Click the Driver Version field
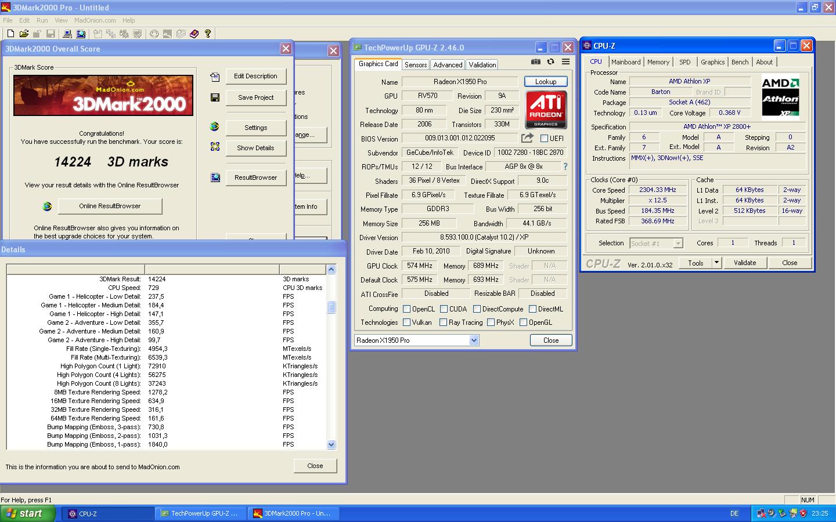The height and width of the screenshot is (522, 836). (x=484, y=237)
